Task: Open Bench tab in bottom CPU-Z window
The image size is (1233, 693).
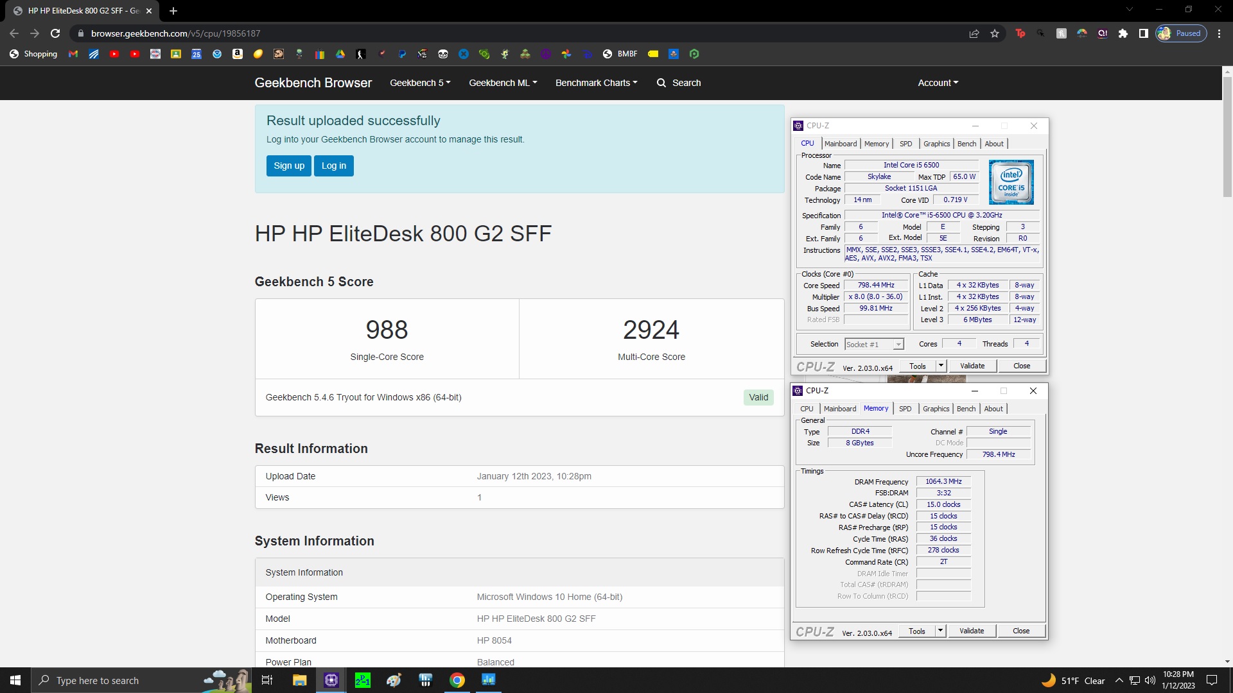Action: pyautogui.click(x=966, y=409)
